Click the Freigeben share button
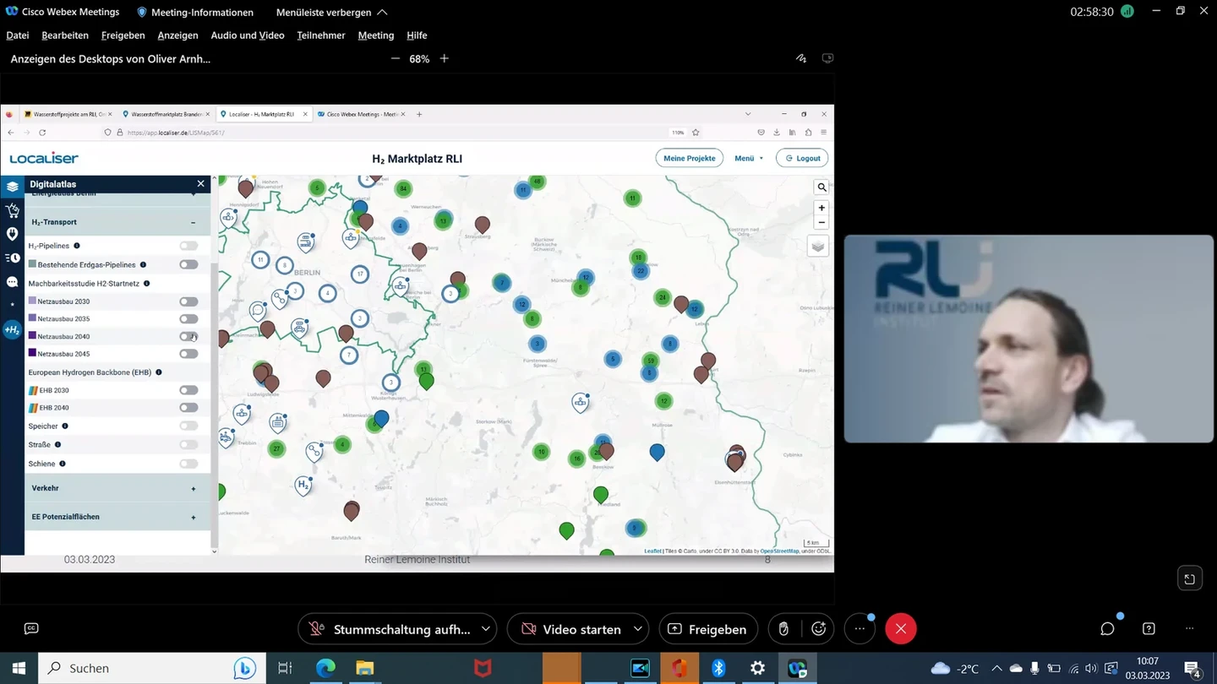Screen dimensions: 1217x684 click(708, 629)
